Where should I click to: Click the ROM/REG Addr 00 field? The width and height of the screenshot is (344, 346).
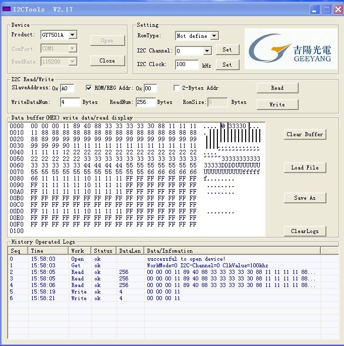pyautogui.click(x=150, y=88)
